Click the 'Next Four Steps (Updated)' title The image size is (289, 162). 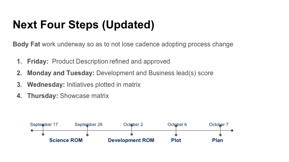(83, 25)
